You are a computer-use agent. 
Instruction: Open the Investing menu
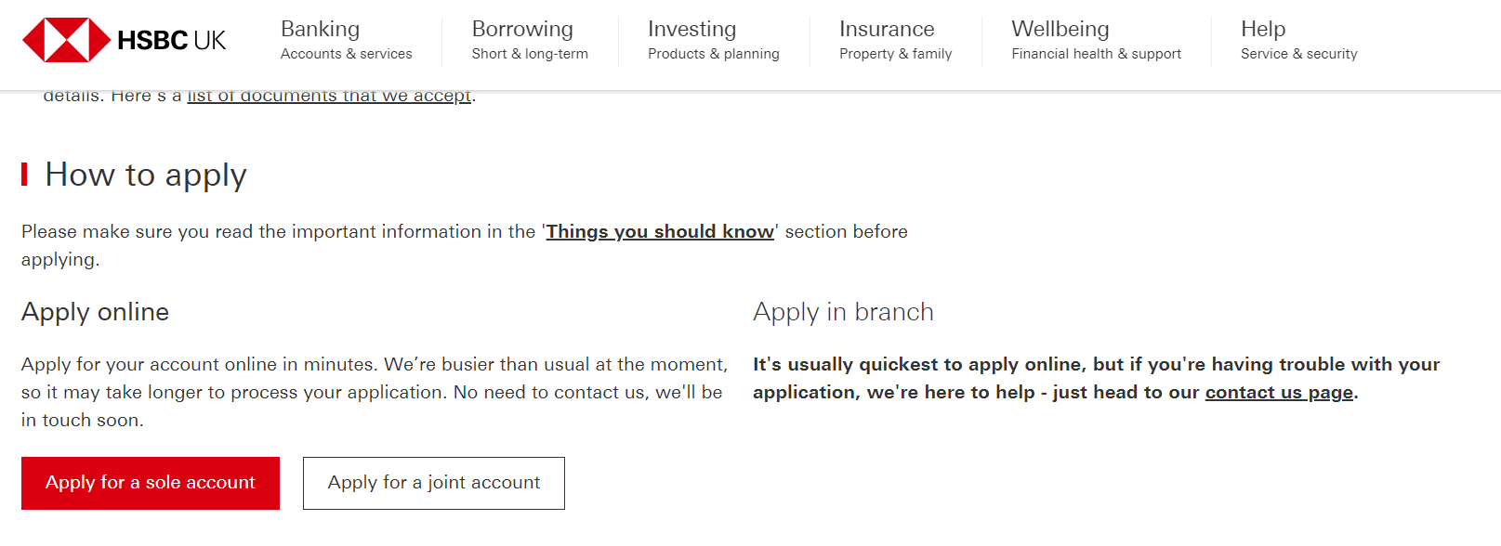tap(691, 29)
